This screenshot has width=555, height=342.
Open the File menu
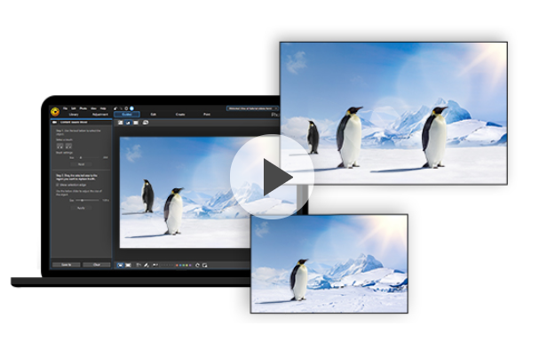click(65, 108)
